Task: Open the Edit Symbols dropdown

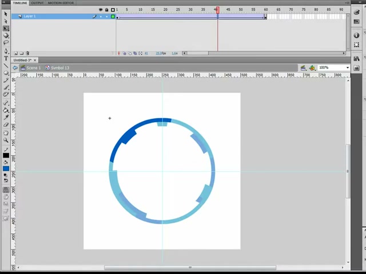Action: (312, 68)
